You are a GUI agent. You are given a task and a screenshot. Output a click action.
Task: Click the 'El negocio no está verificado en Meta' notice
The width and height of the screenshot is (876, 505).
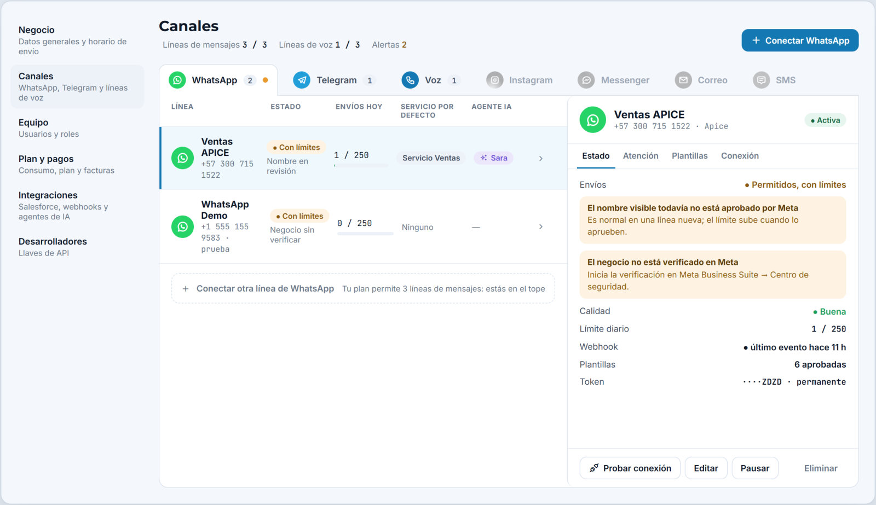[713, 274]
